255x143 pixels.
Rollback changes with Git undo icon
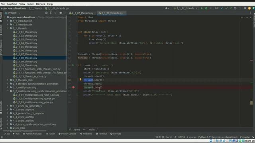tap(239, 8)
